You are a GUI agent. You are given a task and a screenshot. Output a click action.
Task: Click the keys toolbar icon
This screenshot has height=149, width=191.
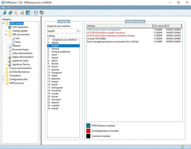point(22,13)
